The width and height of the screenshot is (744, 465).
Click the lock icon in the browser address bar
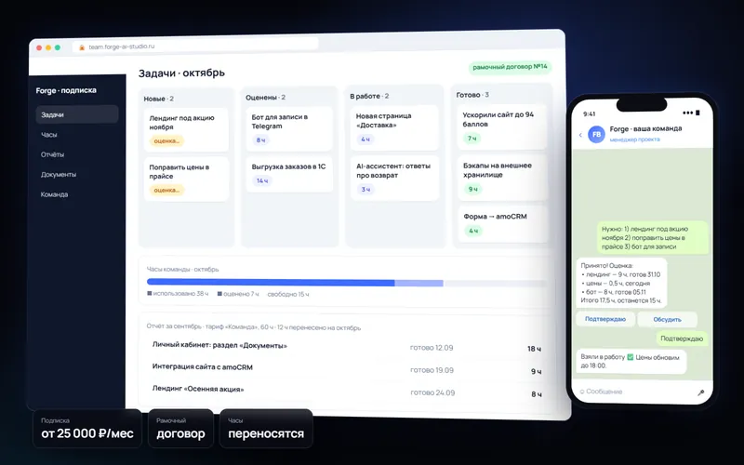82,47
